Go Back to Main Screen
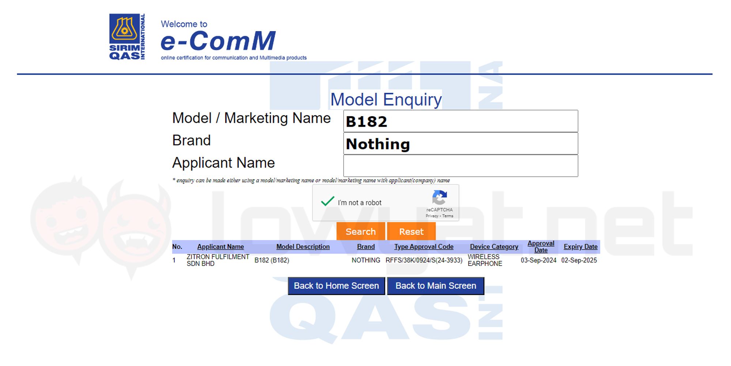This screenshot has width=731, height=366. pos(436,286)
